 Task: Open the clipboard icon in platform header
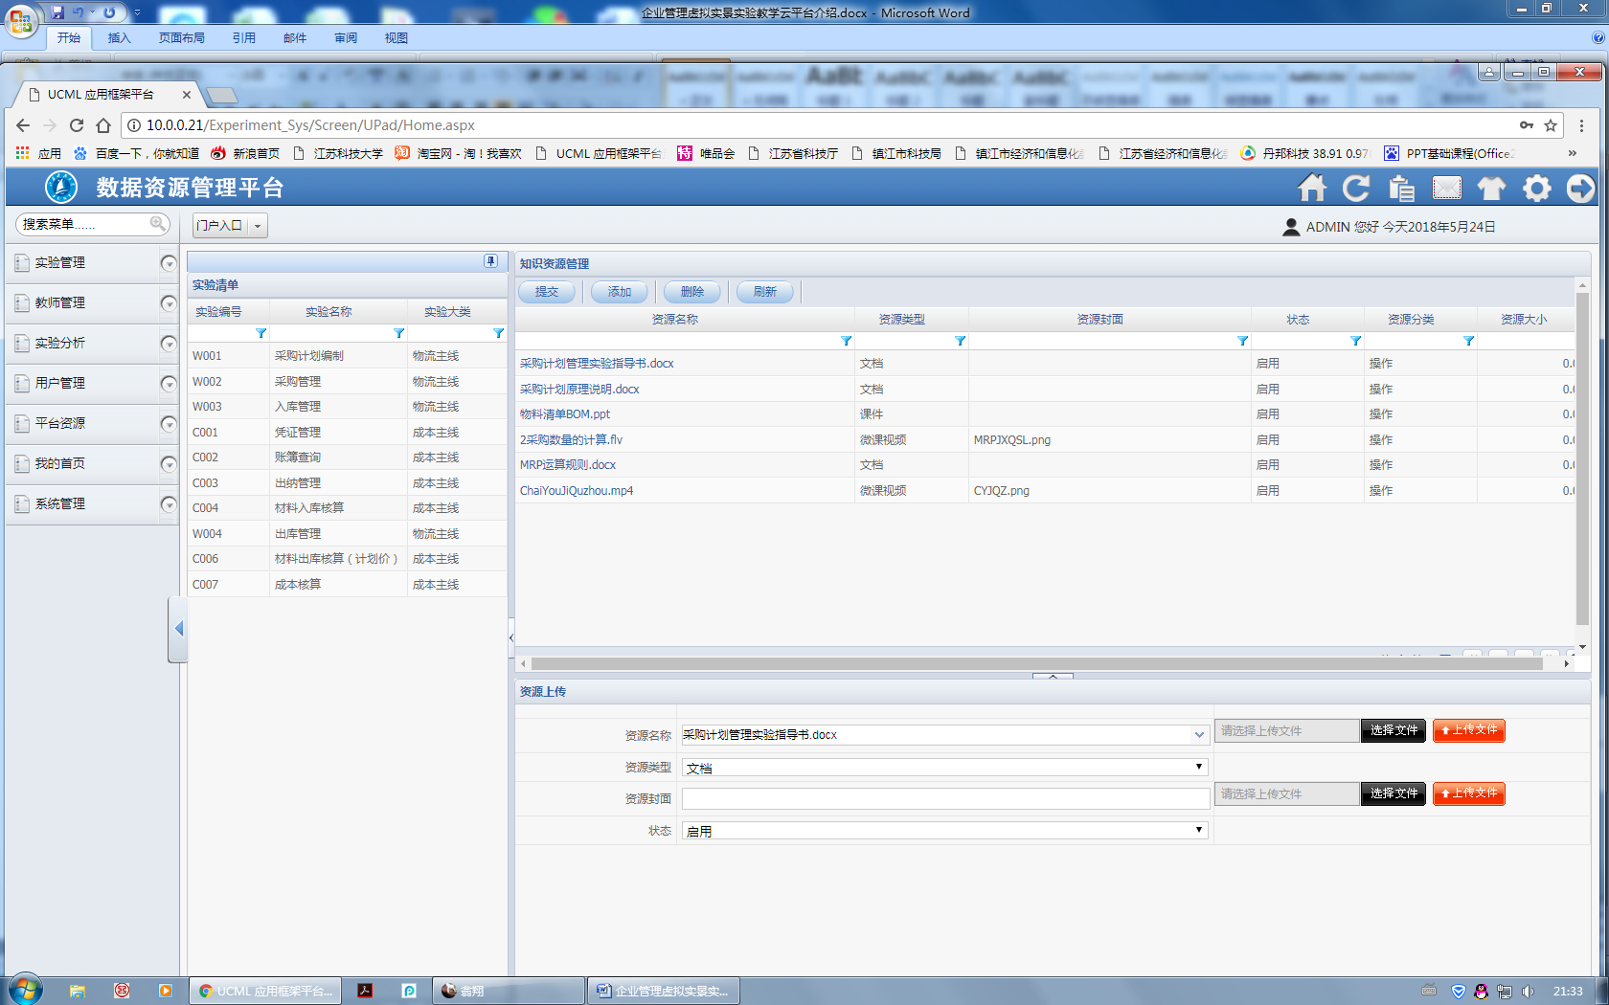tap(1401, 189)
